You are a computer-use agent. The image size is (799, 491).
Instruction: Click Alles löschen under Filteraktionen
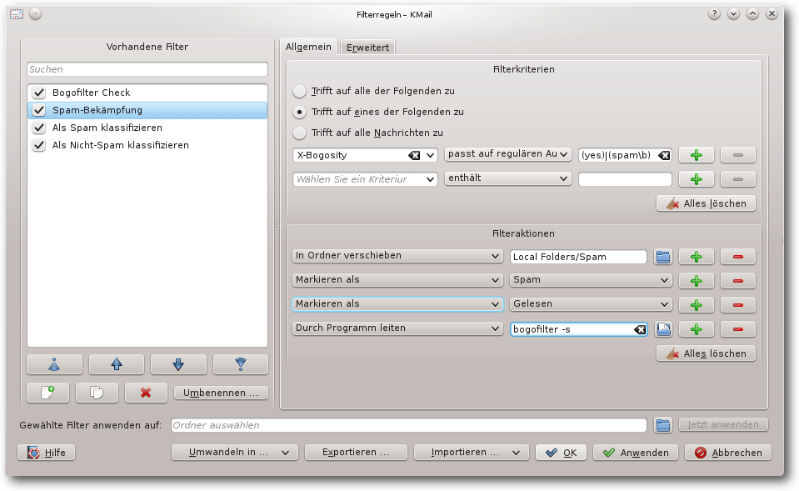coord(706,353)
